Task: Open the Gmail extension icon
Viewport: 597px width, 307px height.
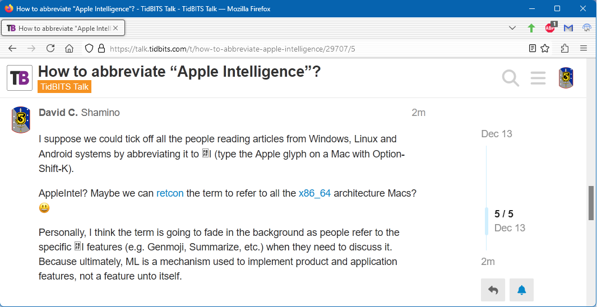Action: [568, 28]
